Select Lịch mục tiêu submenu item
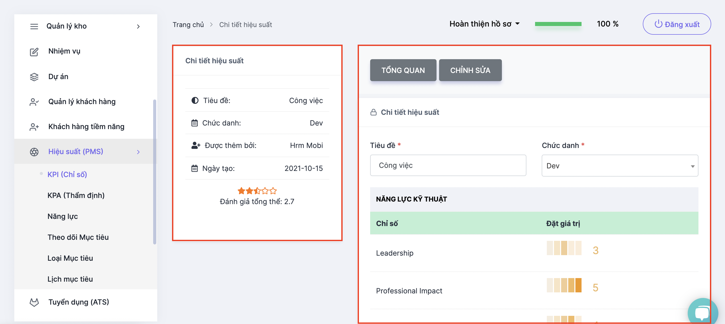Screen dimensions: 725x324 tap(70, 279)
